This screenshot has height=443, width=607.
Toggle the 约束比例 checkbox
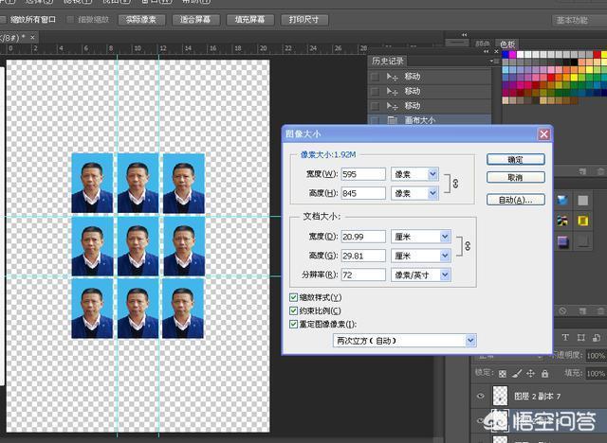point(293,310)
